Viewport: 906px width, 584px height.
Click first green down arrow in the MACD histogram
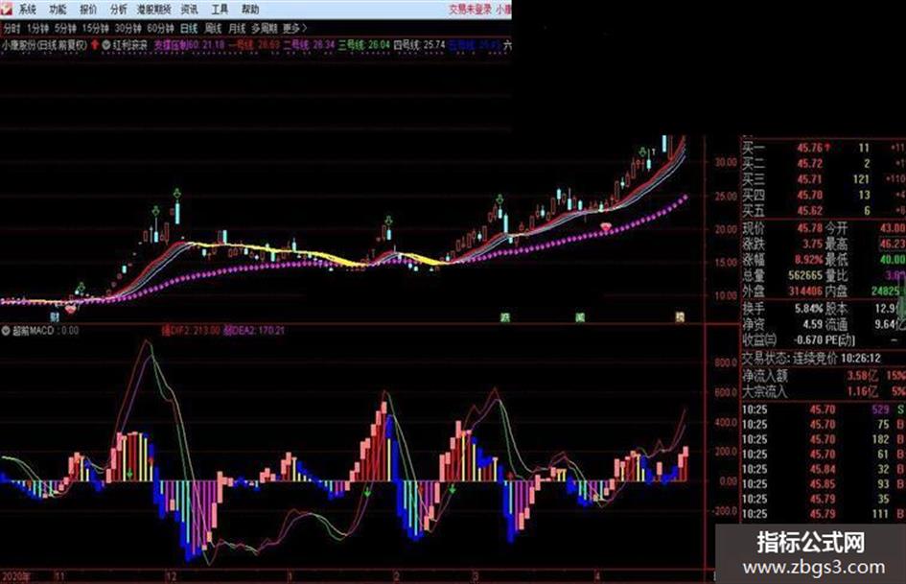tap(129, 474)
